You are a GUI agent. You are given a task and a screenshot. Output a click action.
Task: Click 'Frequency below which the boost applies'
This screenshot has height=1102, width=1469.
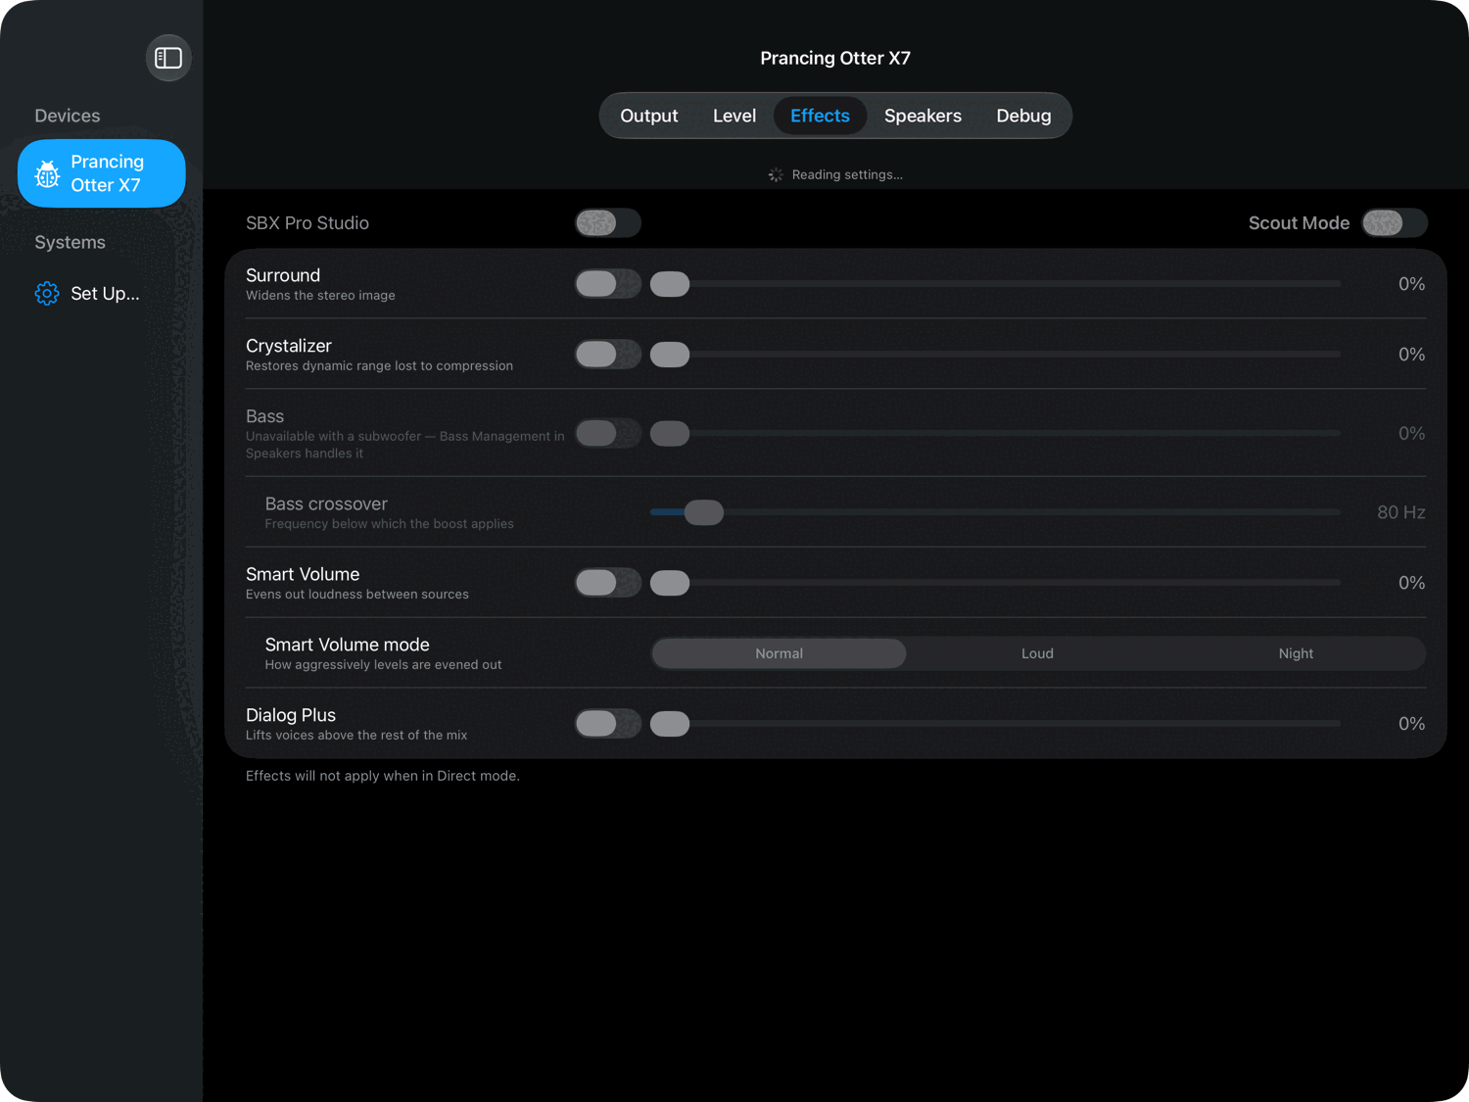(389, 524)
